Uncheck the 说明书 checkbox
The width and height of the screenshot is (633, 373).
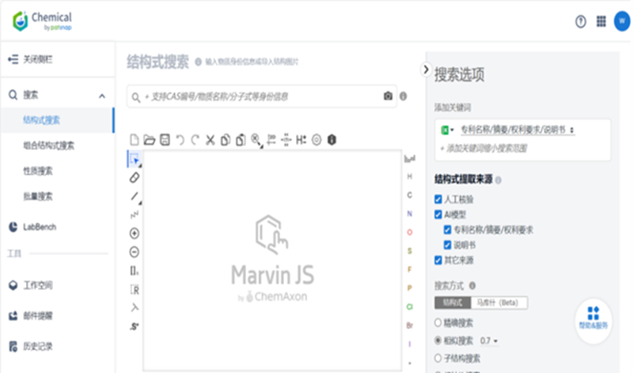pos(447,245)
